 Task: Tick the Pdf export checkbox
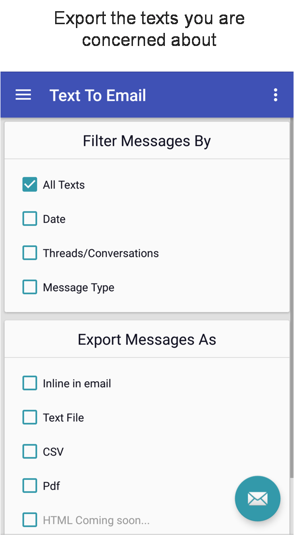tap(29, 486)
